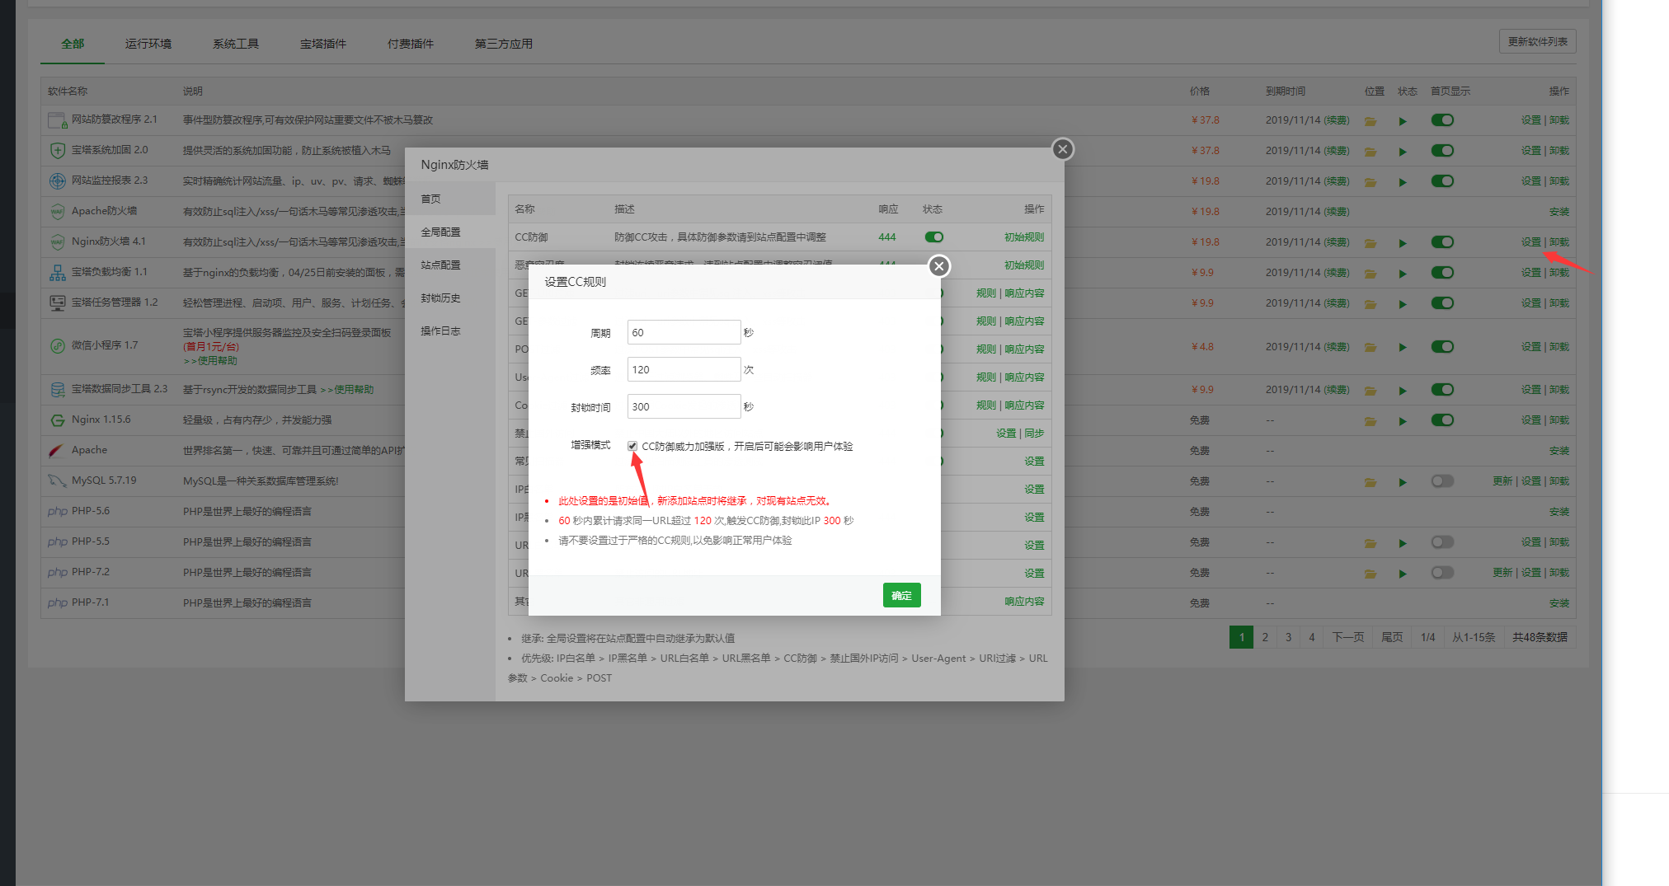Click play status icon for PHP-7.2

tap(1403, 574)
